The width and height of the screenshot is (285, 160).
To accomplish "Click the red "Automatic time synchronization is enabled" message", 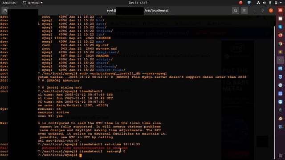I will pyautogui.click(x=85, y=148).
